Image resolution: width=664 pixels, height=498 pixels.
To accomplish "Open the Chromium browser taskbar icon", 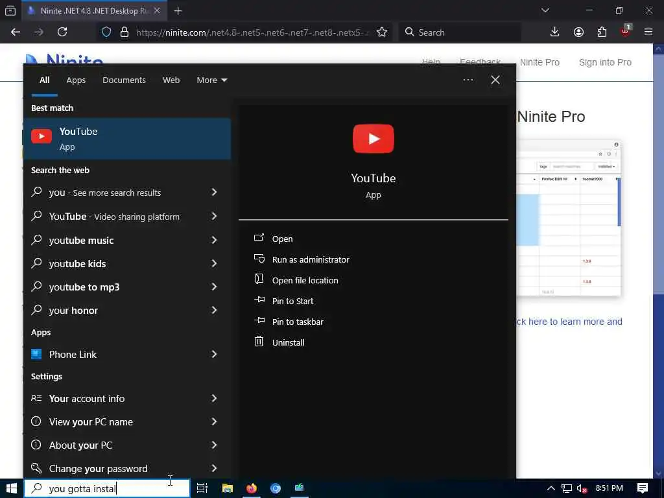I will [x=275, y=488].
